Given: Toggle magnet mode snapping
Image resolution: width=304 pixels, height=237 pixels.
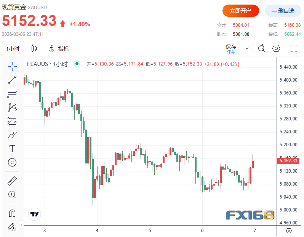Looking at the screenshot, I should (x=12, y=213).
